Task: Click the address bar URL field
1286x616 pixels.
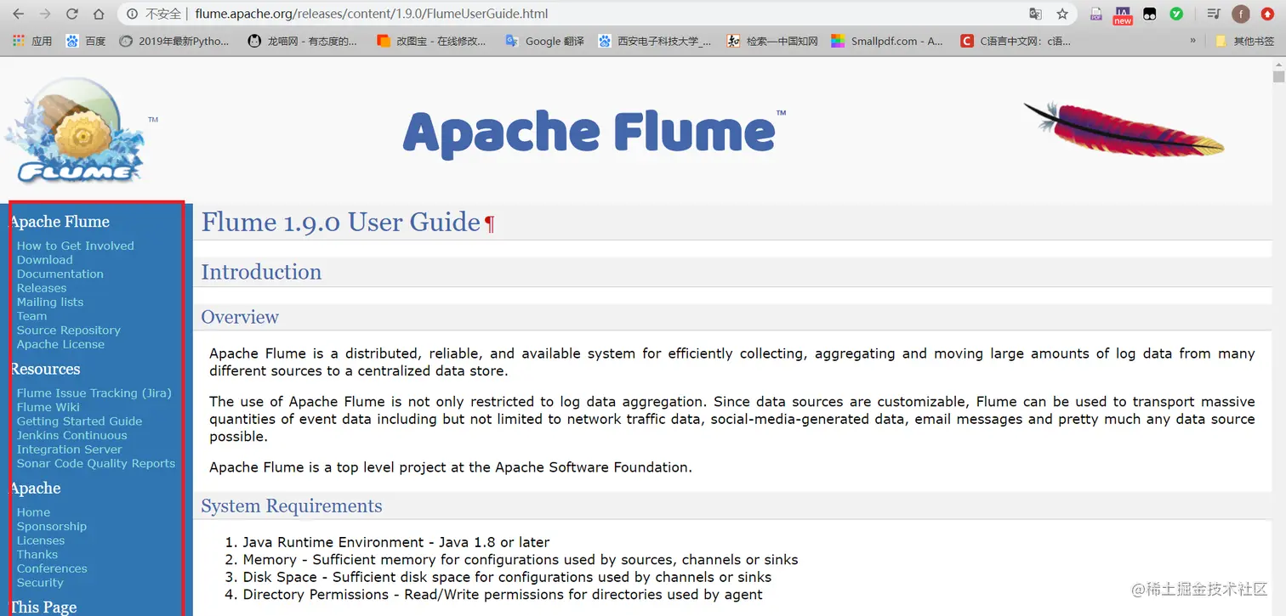Action: [x=595, y=14]
